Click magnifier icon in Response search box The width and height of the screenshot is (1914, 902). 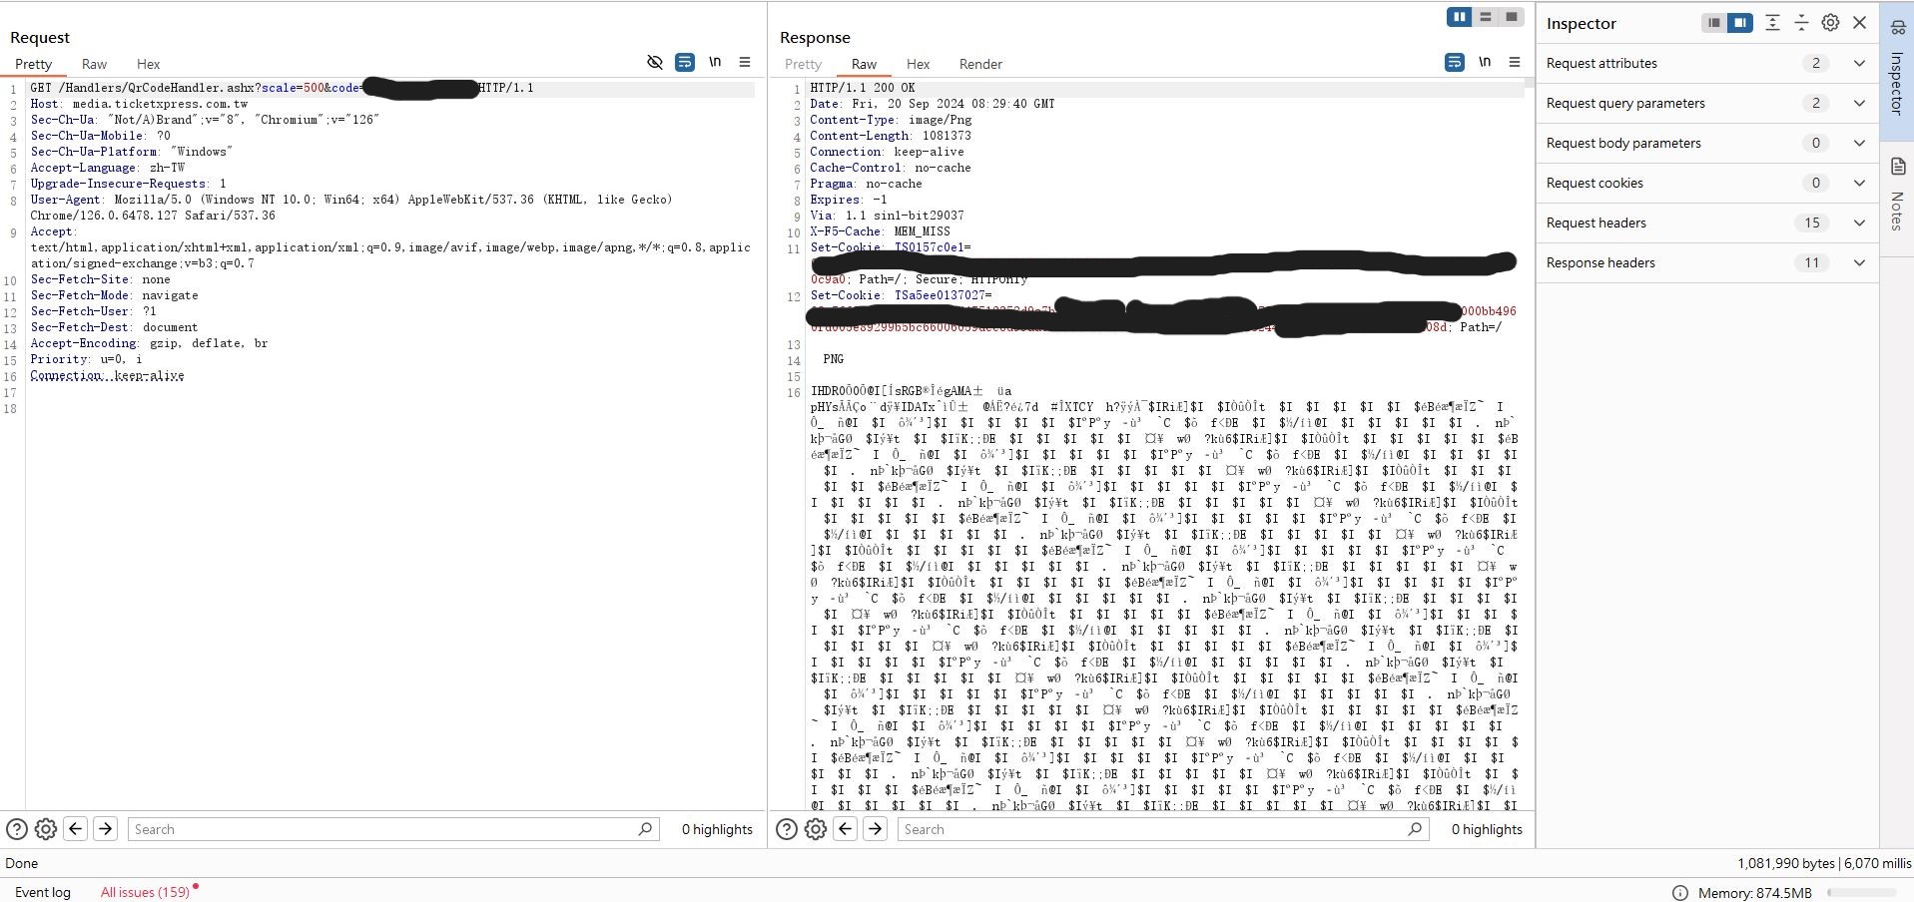[1415, 829]
